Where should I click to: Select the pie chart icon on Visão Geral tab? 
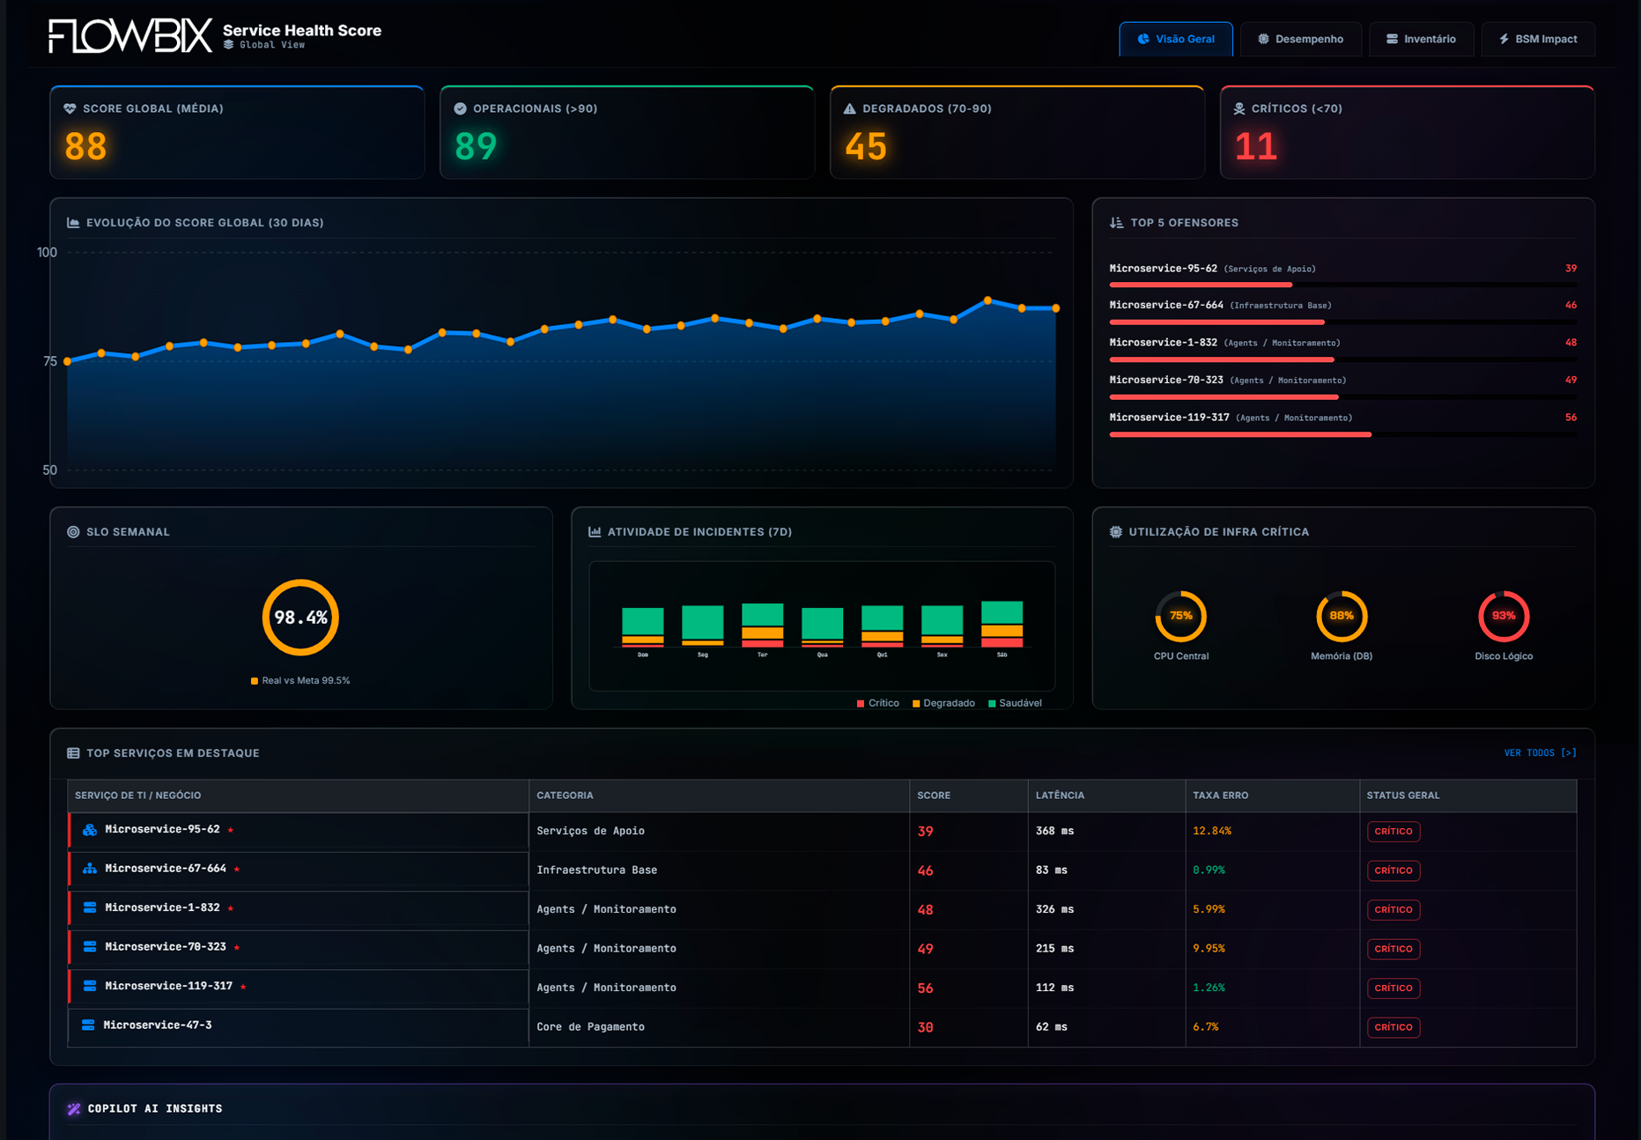(1142, 39)
